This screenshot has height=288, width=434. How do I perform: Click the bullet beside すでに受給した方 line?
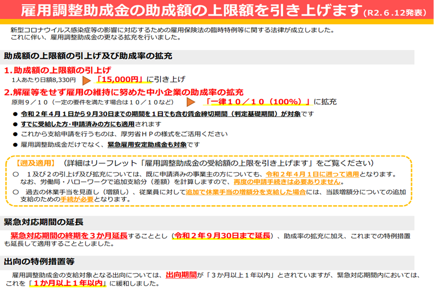tap(15, 125)
